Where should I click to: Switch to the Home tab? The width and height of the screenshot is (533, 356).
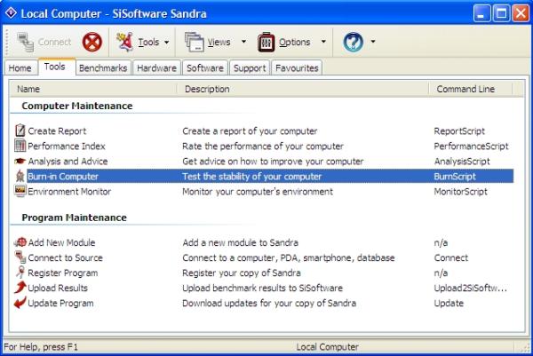tap(20, 68)
